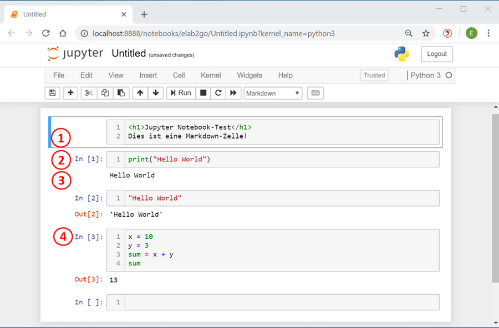Click the Python logo icon
Image resolution: width=499 pixels, height=328 pixels.
[x=401, y=54]
